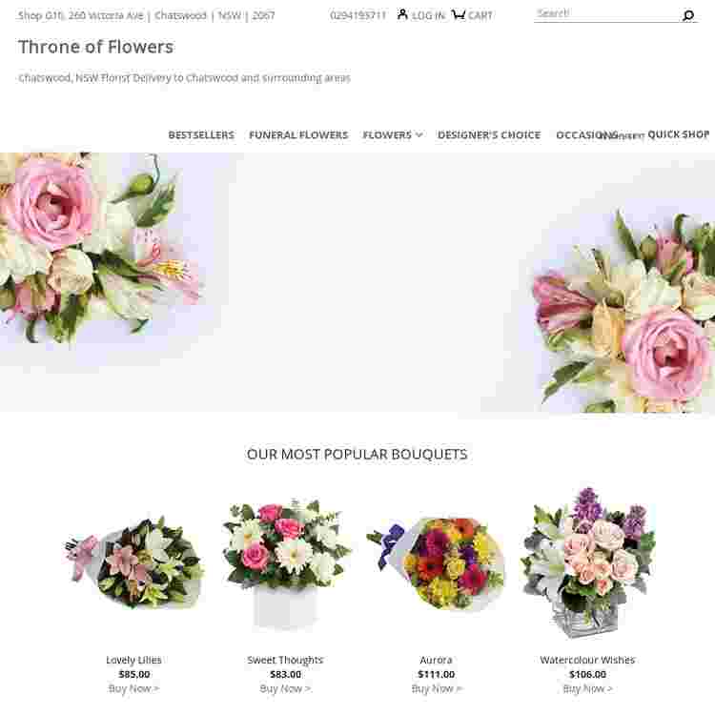
Task: Open the Lovely Lilies bouquet image
Action: (x=133, y=562)
